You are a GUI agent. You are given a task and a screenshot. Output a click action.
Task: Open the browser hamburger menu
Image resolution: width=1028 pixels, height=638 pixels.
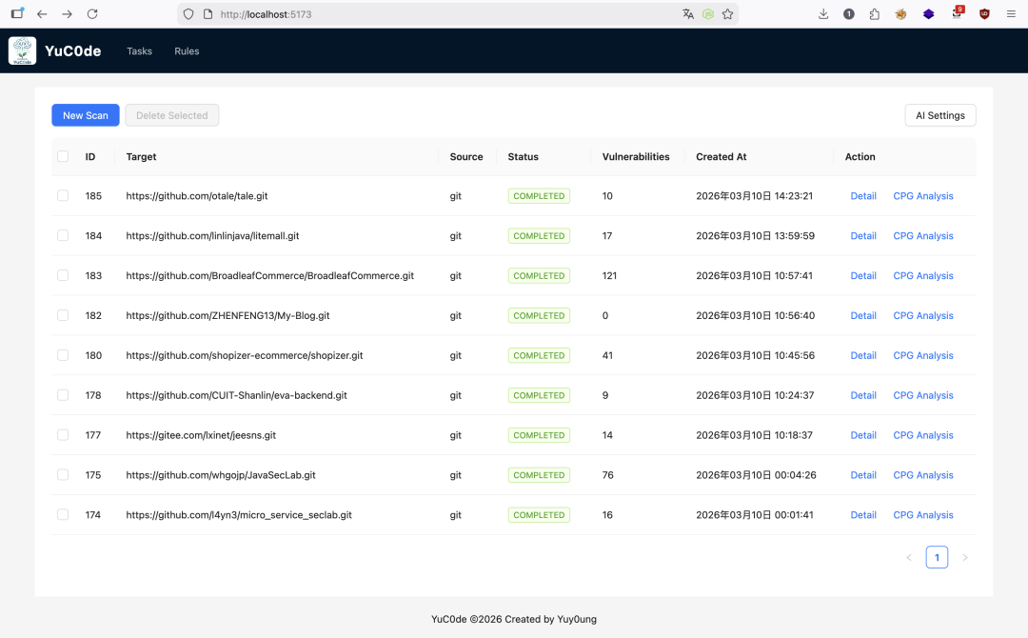pyautogui.click(x=1011, y=14)
